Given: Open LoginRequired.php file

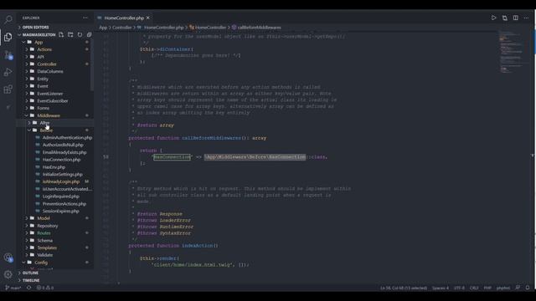Looking at the screenshot, I should point(61,196).
